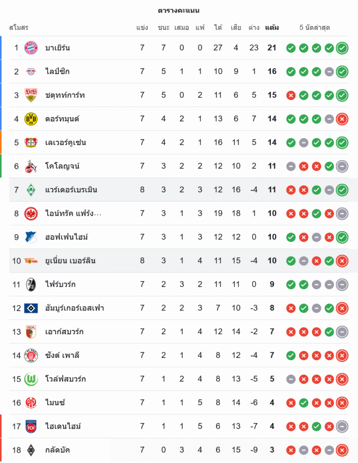Click Dortmund's circled latest loss icon
Screen dimensions: 358x463
point(342,119)
